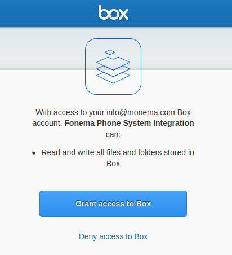The image size is (232, 255).
Task: Click the "With access to your" text
Action: [70, 112]
